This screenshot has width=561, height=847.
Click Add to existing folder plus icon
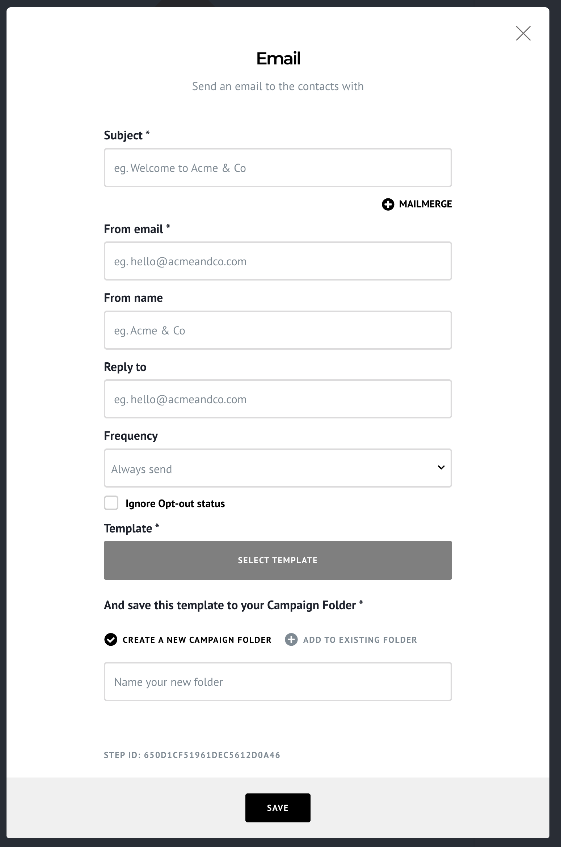tap(291, 640)
